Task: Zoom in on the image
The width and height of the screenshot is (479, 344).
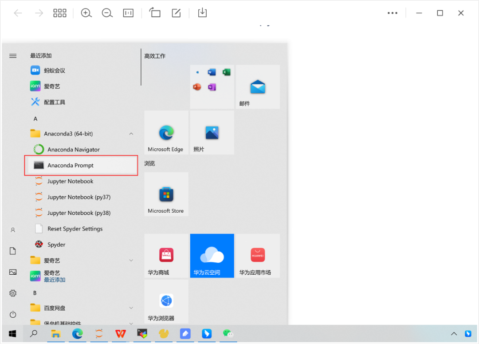Action: [x=86, y=13]
